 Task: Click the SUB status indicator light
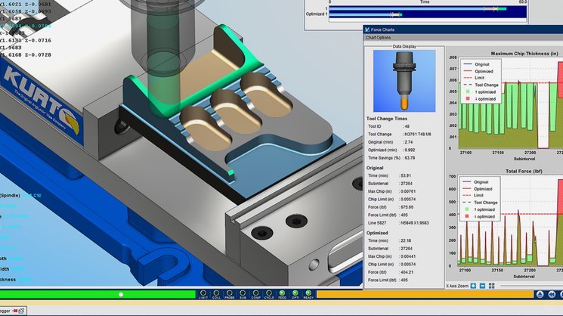point(243,293)
